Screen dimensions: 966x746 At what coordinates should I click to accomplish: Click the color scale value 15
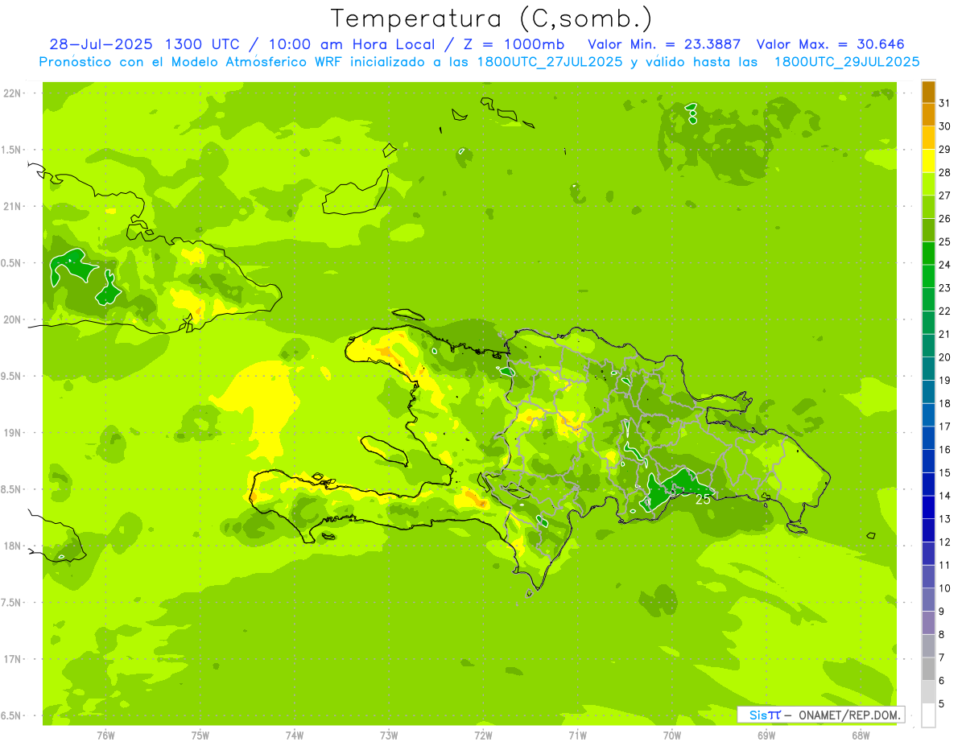pyautogui.click(x=944, y=473)
